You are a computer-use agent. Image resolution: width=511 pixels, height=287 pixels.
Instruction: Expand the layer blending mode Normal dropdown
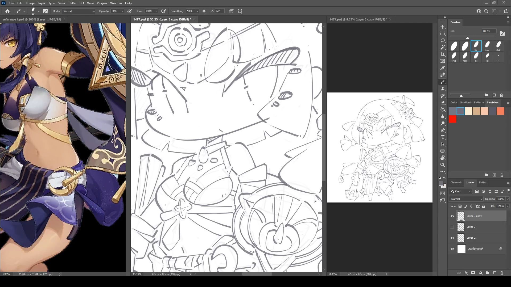click(466, 199)
